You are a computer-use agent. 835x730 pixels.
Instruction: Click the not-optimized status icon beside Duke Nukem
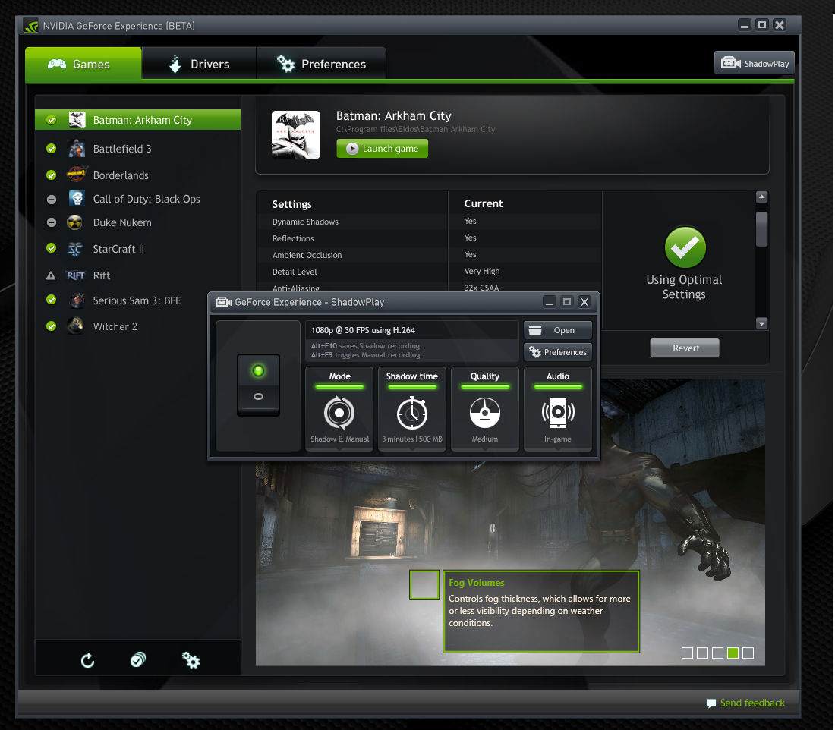tap(51, 222)
